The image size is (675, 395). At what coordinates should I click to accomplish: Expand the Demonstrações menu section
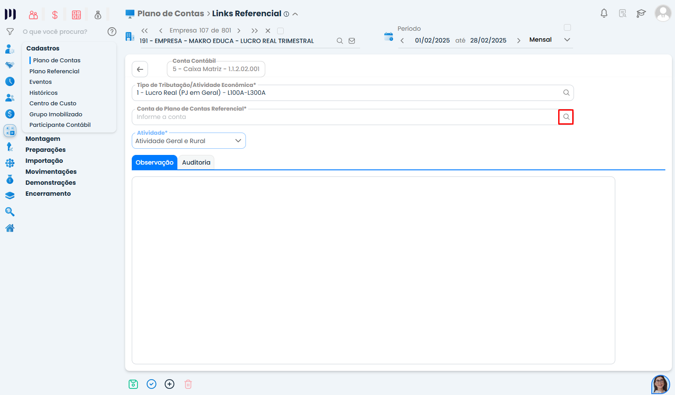51,183
